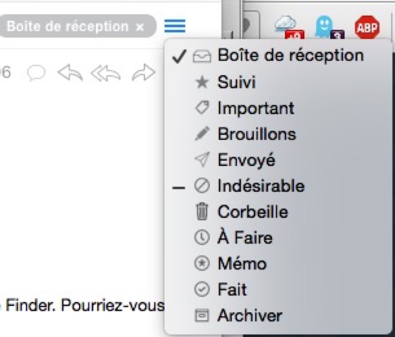Click Archiver at the menu bottom

[249, 315]
